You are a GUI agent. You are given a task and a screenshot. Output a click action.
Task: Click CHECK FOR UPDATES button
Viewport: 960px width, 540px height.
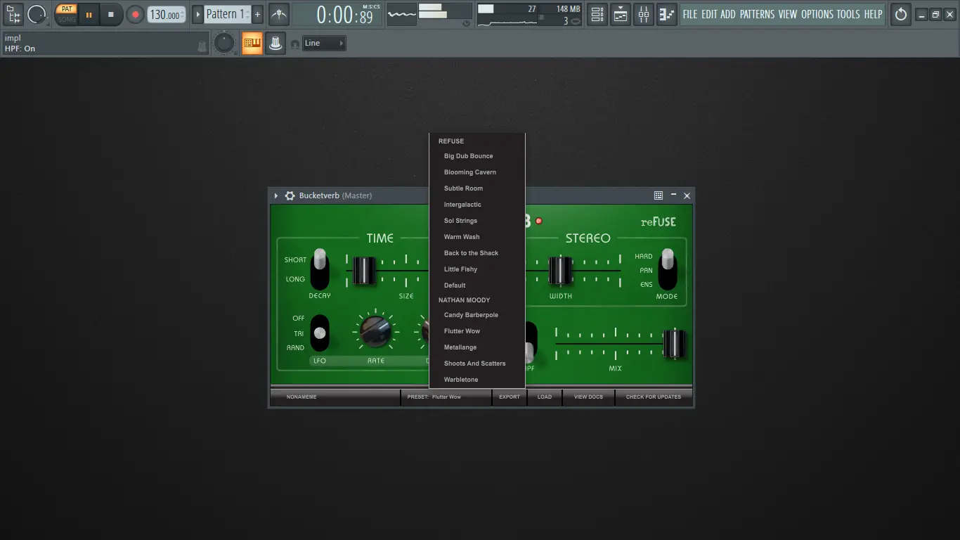[x=654, y=397]
